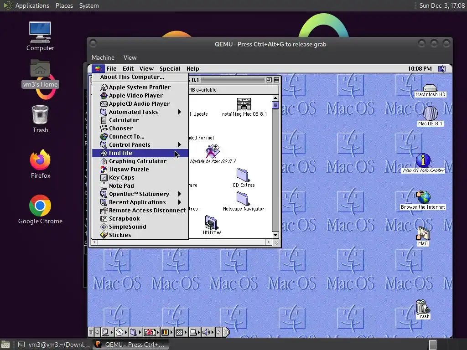467x350 pixels.
Task: Launch Graphing Calculator
Action: pyautogui.click(x=140, y=161)
